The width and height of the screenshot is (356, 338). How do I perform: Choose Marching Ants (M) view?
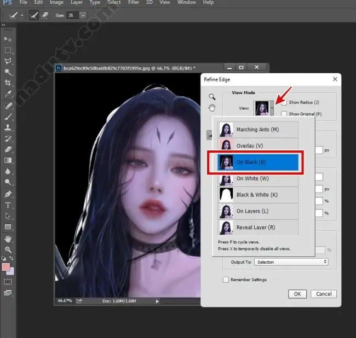coord(258,130)
